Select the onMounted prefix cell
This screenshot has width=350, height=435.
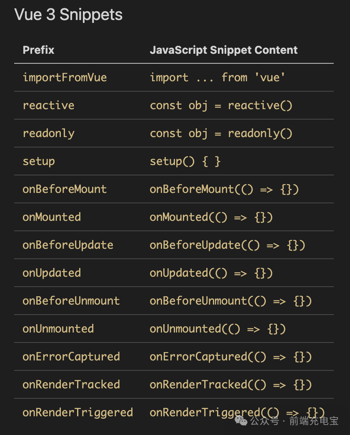[52, 217]
